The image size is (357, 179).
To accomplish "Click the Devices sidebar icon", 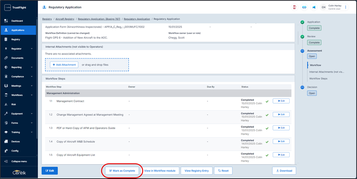I will [x=6, y=141].
